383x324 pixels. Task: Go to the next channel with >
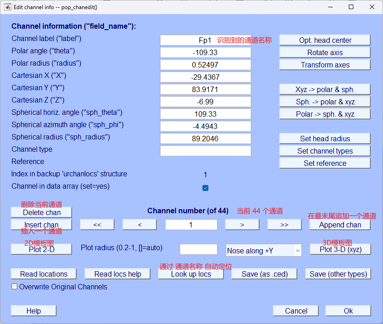click(242, 225)
